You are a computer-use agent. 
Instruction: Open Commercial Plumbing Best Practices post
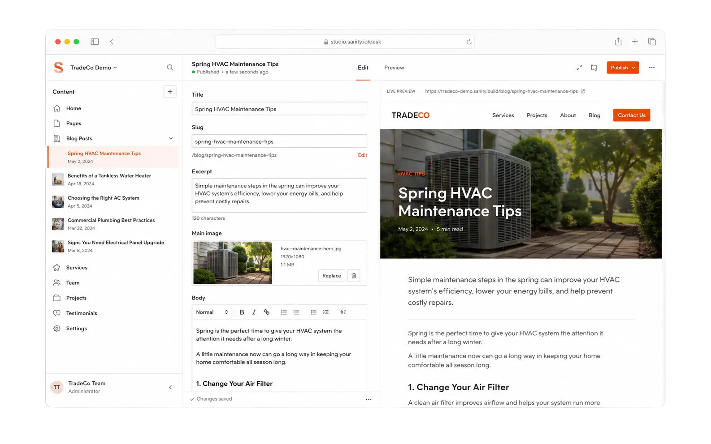click(113, 224)
